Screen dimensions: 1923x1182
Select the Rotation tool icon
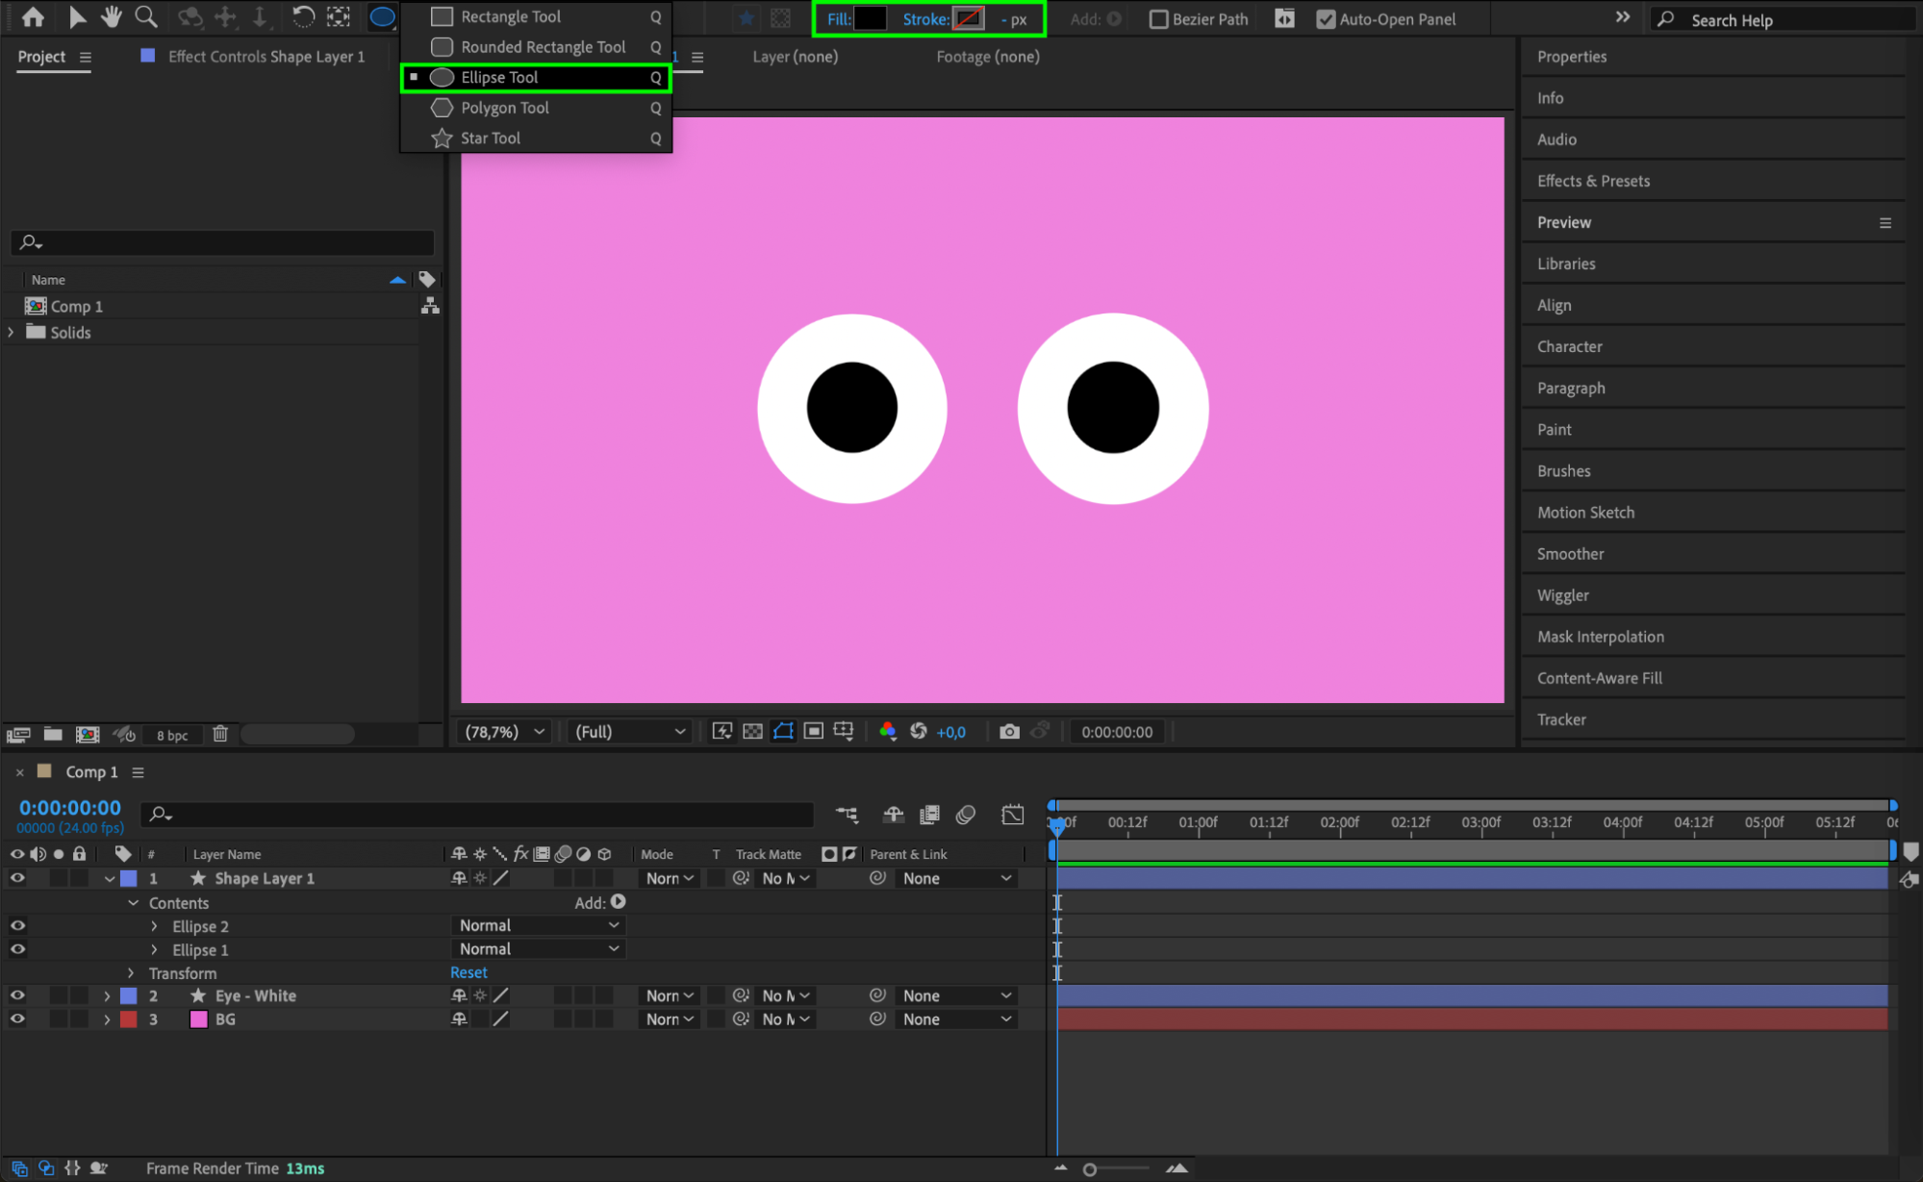click(303, 16)
